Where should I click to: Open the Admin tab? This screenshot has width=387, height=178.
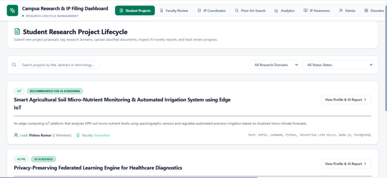coord(347,11)
